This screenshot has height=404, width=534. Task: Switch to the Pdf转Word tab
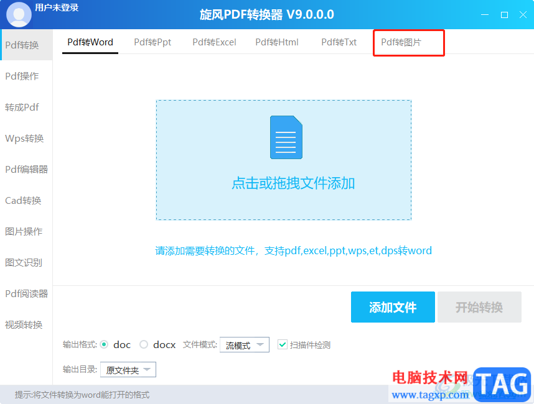pos(90,42)
